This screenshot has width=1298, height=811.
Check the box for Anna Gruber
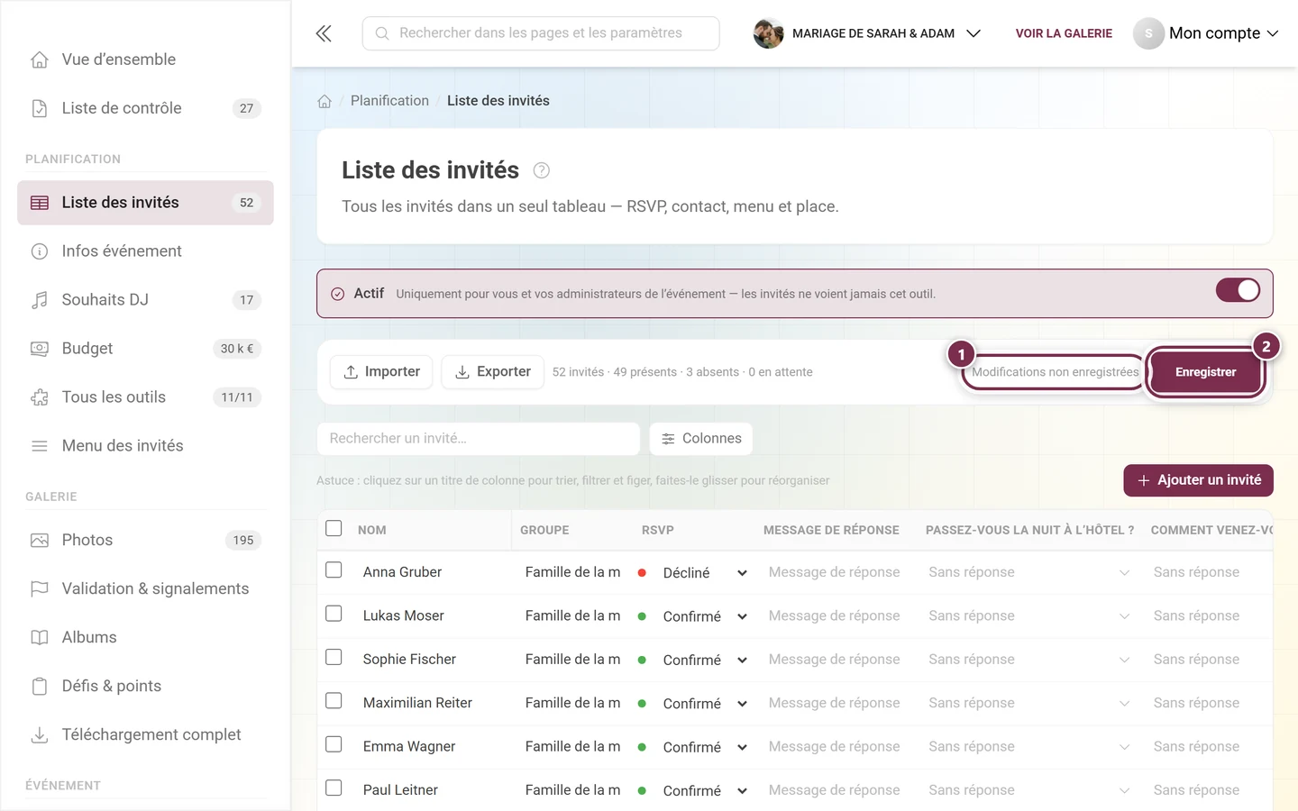pyautogui.click(x=334, y=570)
